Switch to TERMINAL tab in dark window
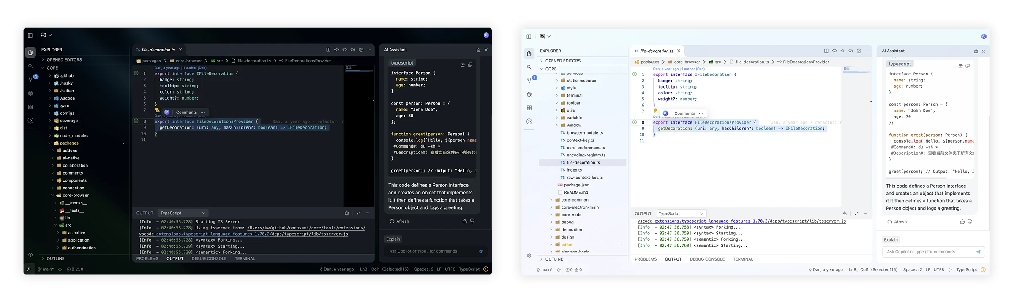 click(x=245, y=258)
